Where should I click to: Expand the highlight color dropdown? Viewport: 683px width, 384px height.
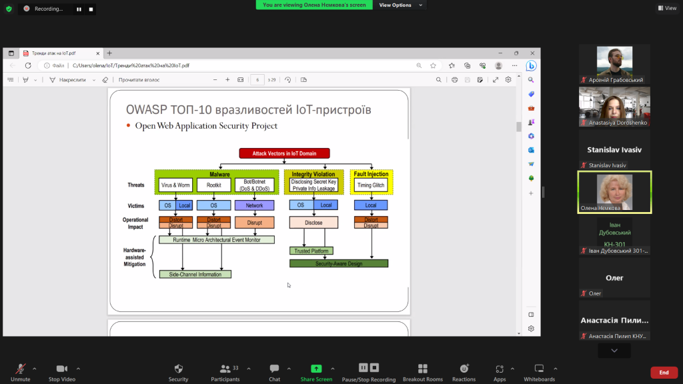(x=35, y=80)
